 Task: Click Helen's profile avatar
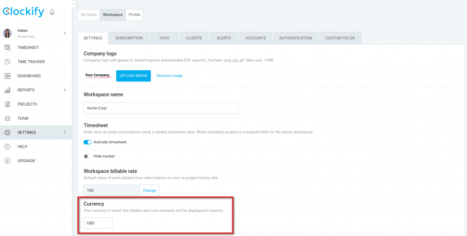[7, 33]
